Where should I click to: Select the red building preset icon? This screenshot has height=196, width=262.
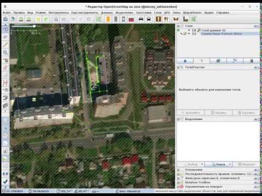(x=131, y=19)
